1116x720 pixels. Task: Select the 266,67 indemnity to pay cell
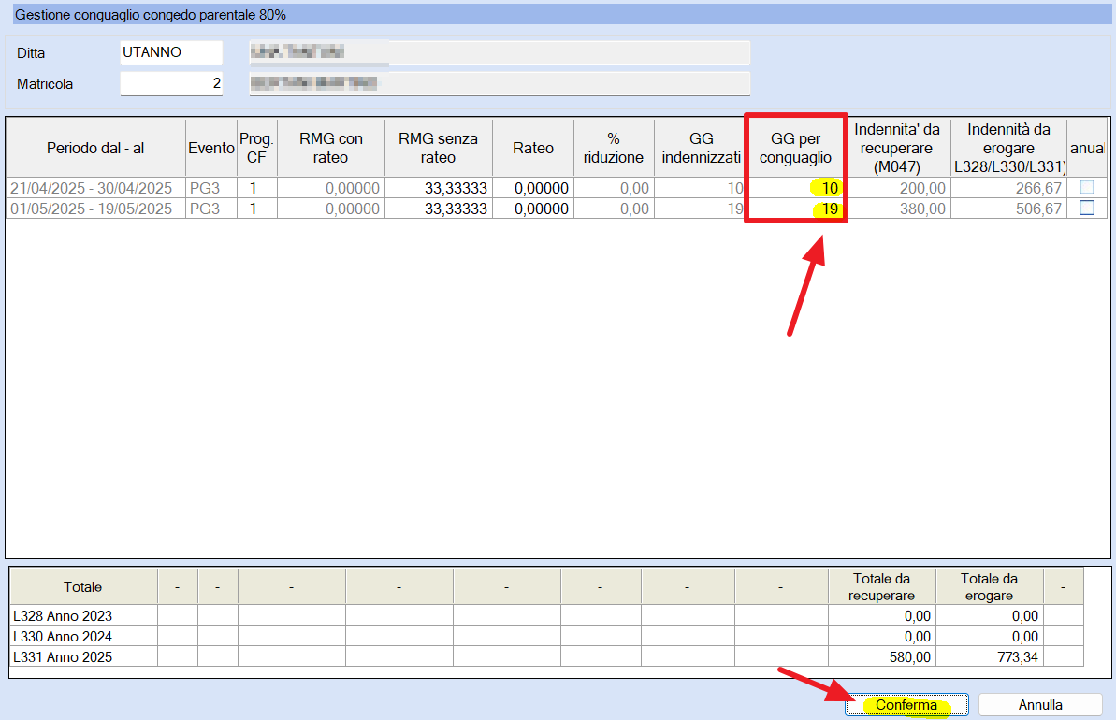coord(1008,188)
